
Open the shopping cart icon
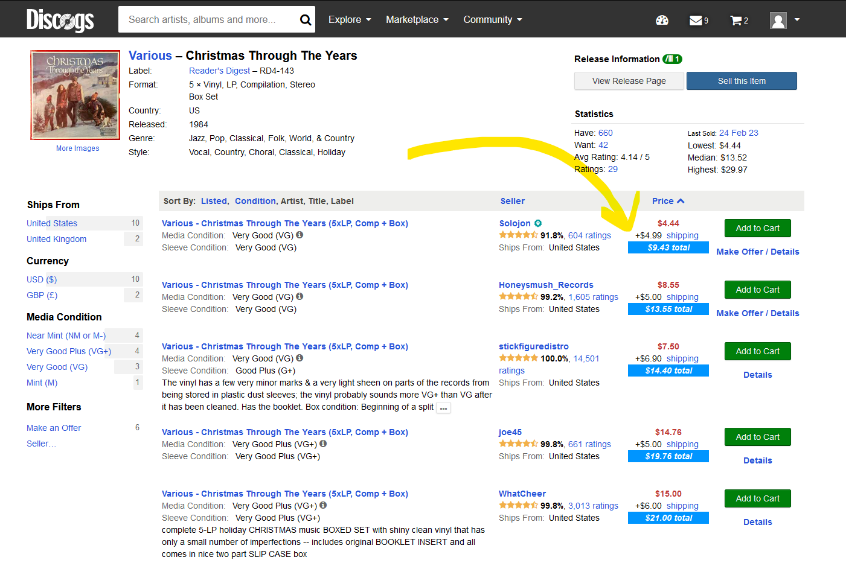[735, 20]
